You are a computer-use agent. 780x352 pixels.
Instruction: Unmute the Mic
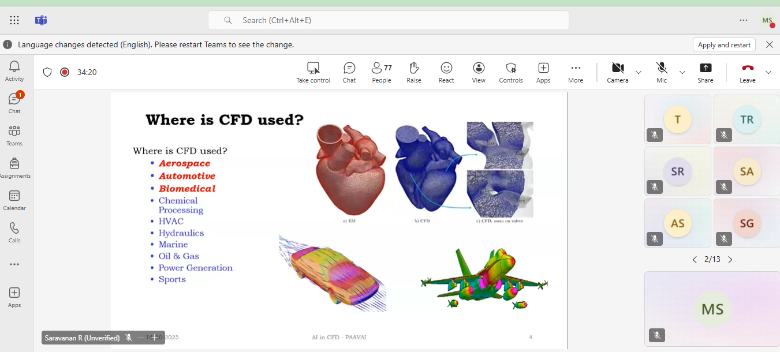pos(662,72)
